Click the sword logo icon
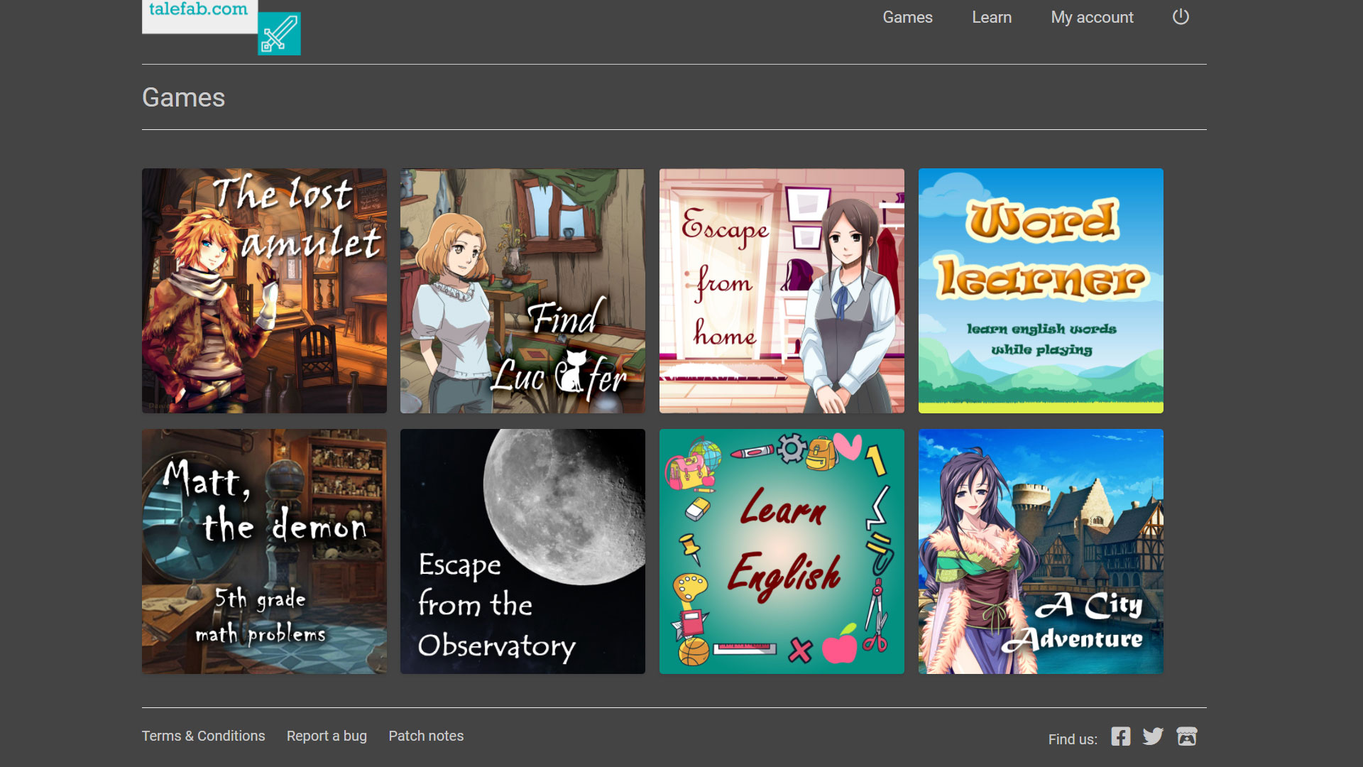 point(279,33)
